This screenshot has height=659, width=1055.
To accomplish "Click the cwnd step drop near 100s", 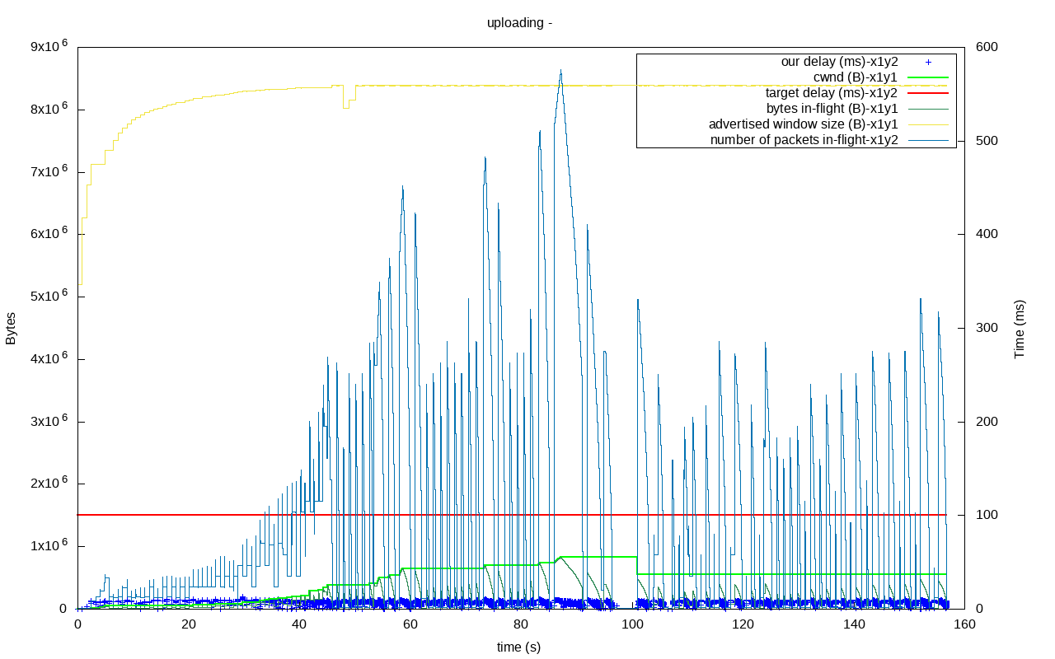I will pyautogui.click(x=637, y=565).
